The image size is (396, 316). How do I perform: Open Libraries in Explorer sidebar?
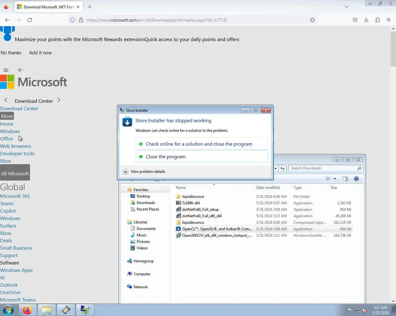pyautogui.click(x=140, y=222)
